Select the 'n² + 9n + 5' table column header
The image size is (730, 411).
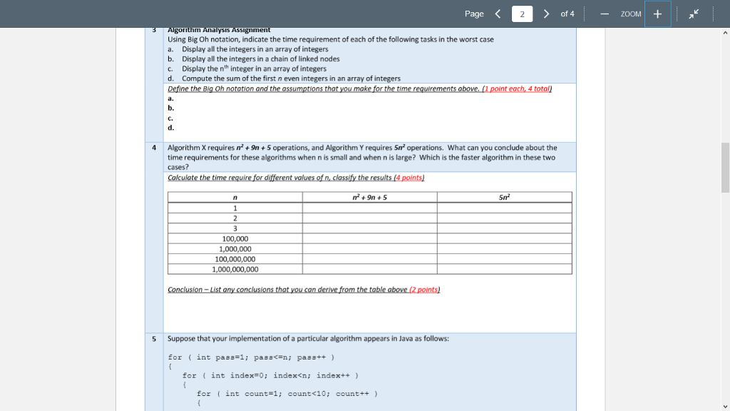coord(369,197)
